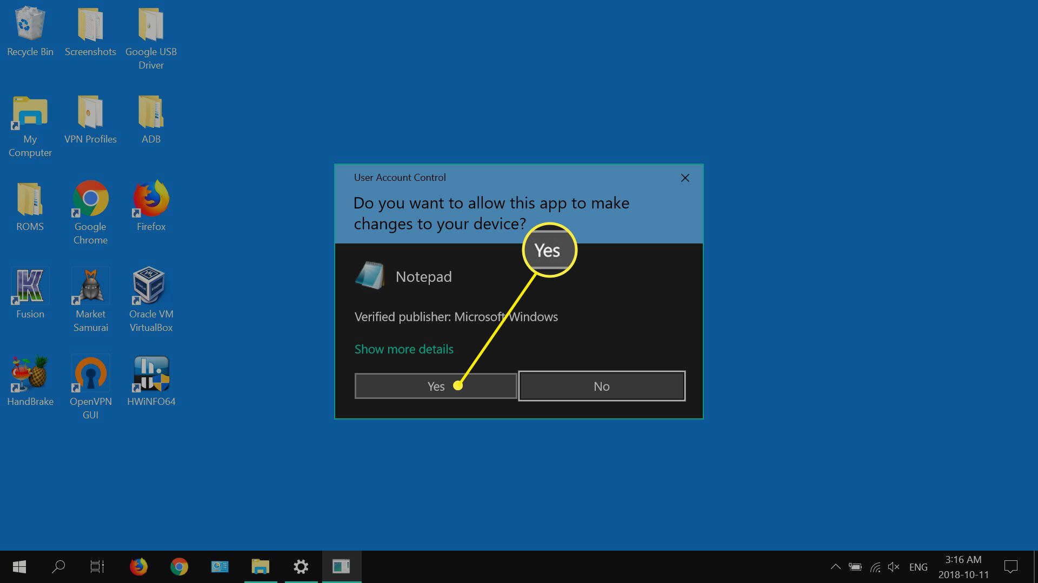Switch to Firefox in the taskbar
Screen dimensions: 1038x583
coord(138,567)
